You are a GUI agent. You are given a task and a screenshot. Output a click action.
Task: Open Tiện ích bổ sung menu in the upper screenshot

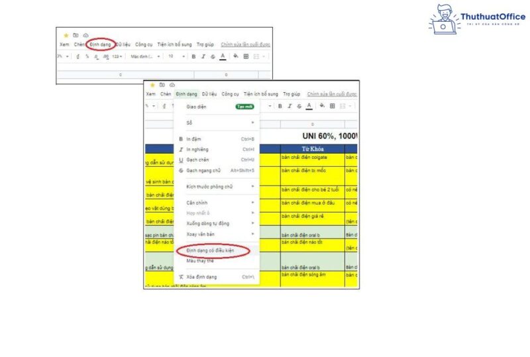pos(174,44)
